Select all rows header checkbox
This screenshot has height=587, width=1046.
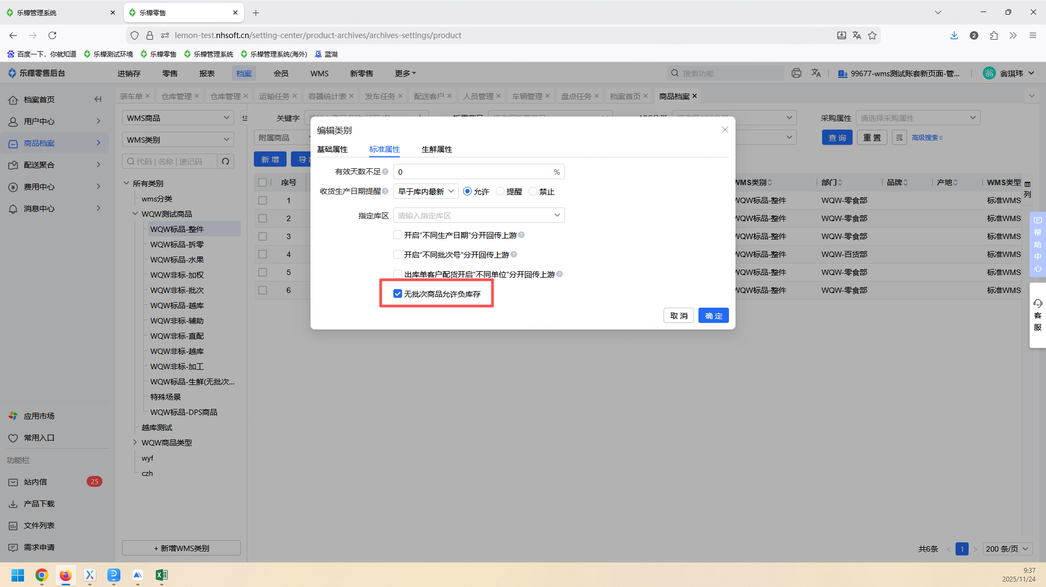(x=263, y=182)
